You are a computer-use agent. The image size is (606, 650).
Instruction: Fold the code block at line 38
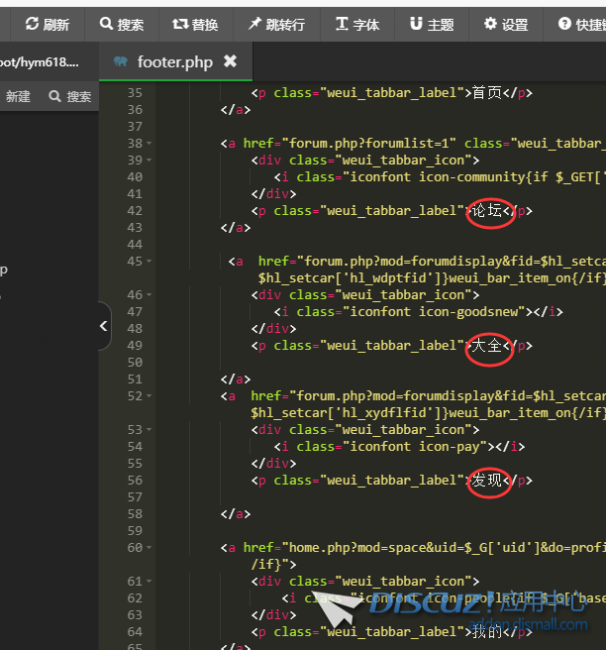[149, 144]
